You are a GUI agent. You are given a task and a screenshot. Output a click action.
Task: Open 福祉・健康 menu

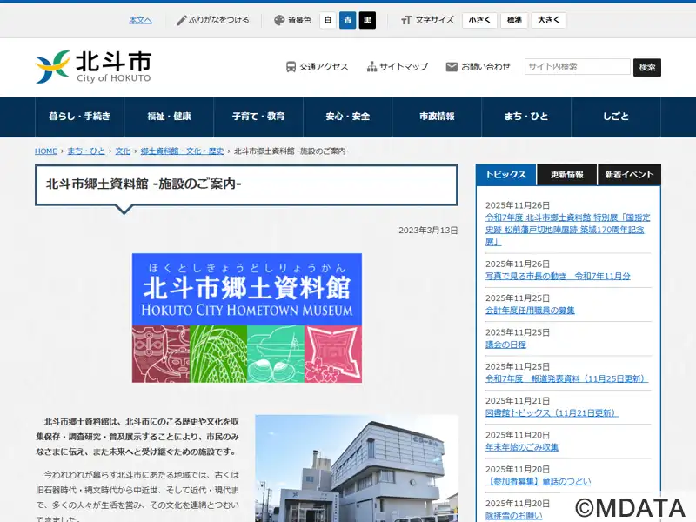[x=169, y=117]
